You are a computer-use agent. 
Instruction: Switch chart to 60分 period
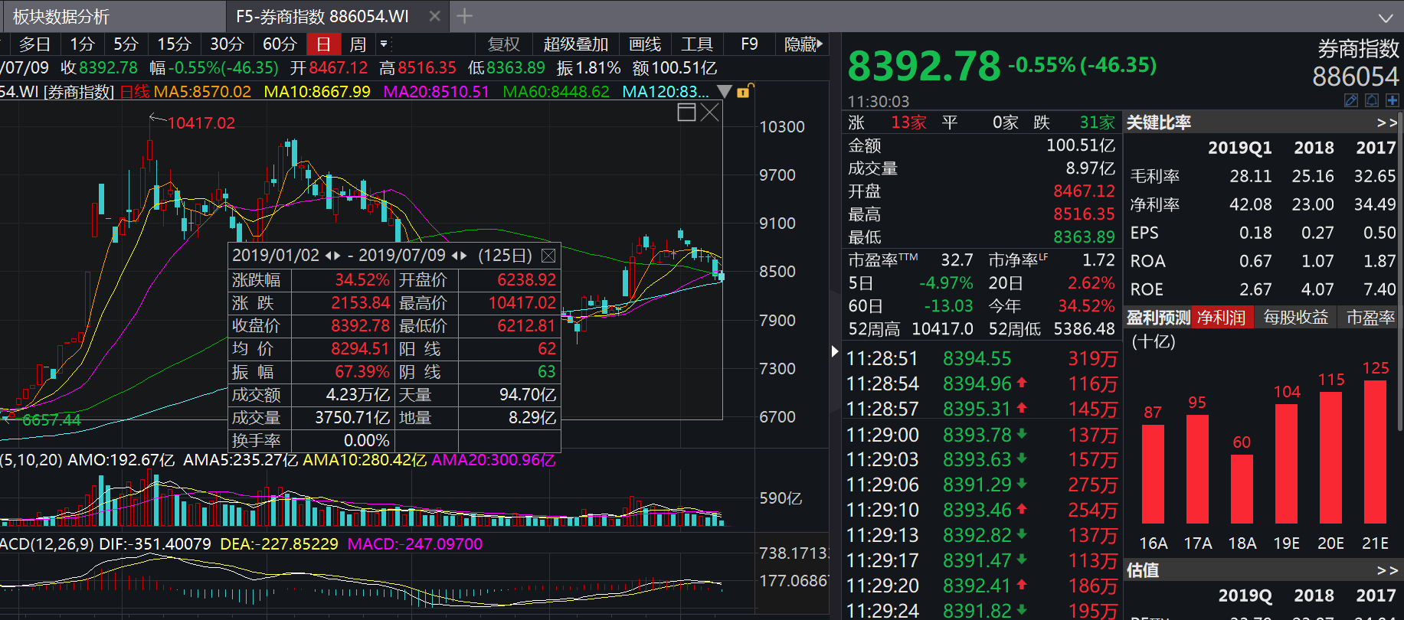(279, 44)
